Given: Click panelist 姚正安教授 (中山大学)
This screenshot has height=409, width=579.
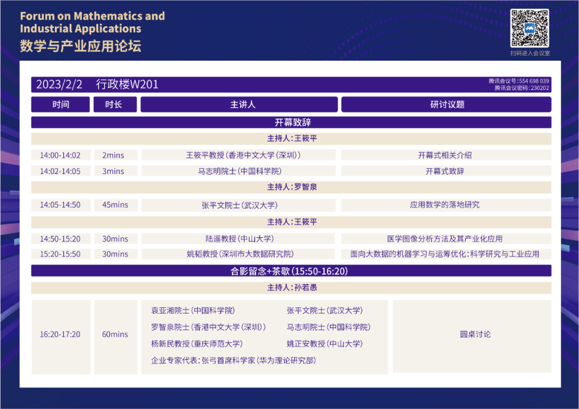Looking at the screenshot, I should coord(325,344).
